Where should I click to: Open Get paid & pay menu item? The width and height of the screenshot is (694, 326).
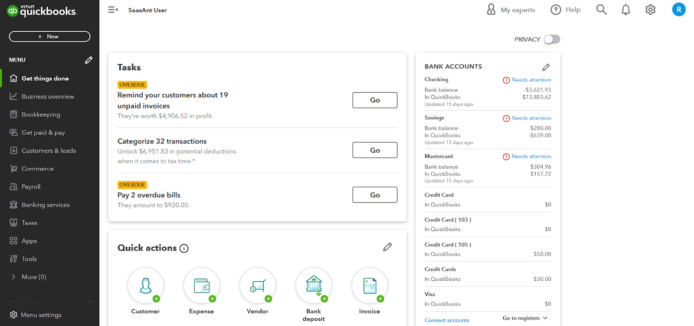49,133
